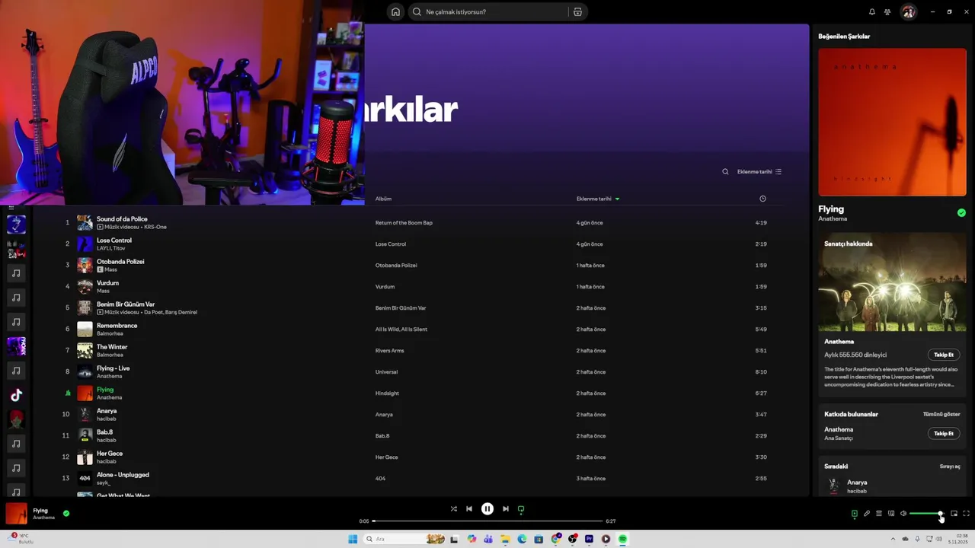The height and width of the screenshot is (548, 975).
Task: Skip to the previous track
Action: coord(469,509)
